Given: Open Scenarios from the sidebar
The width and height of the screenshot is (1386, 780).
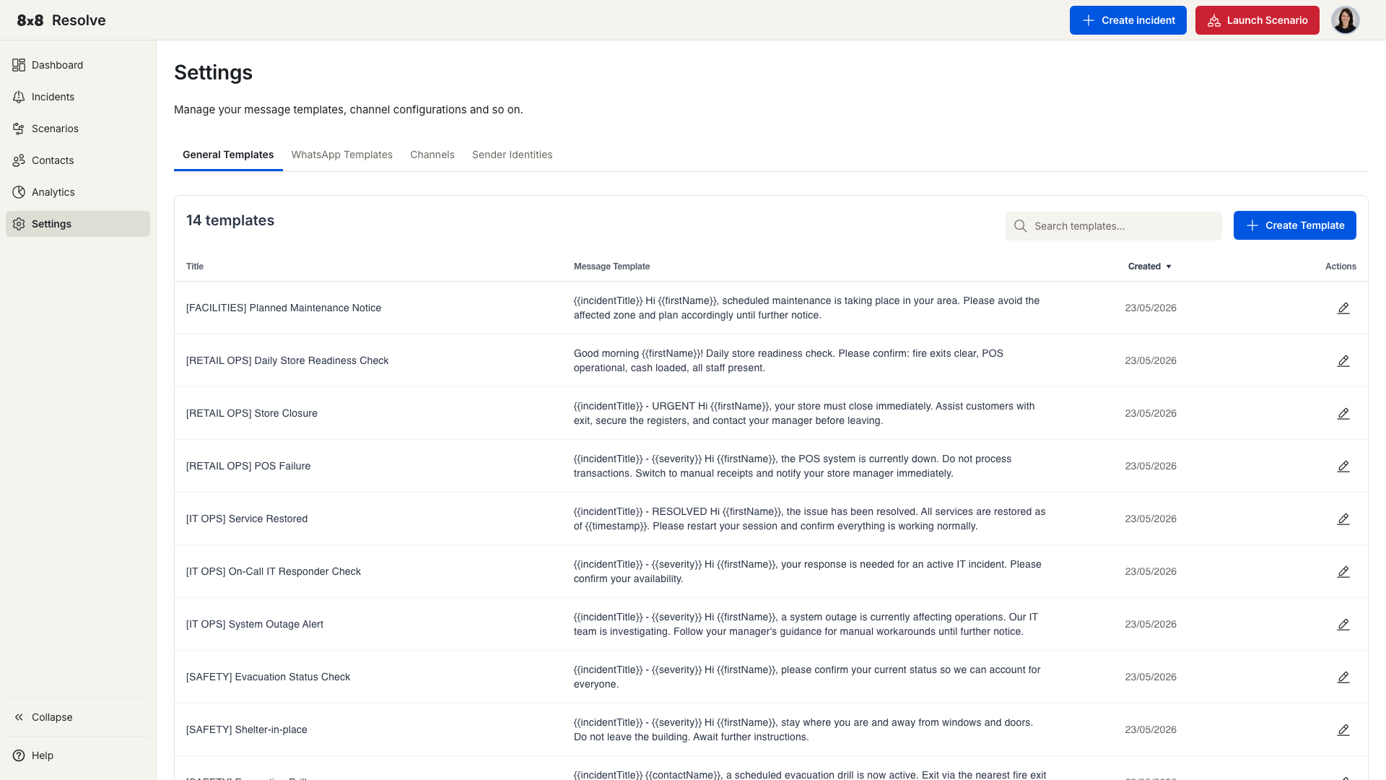Looking at the screenshot, I should point(78,129).
